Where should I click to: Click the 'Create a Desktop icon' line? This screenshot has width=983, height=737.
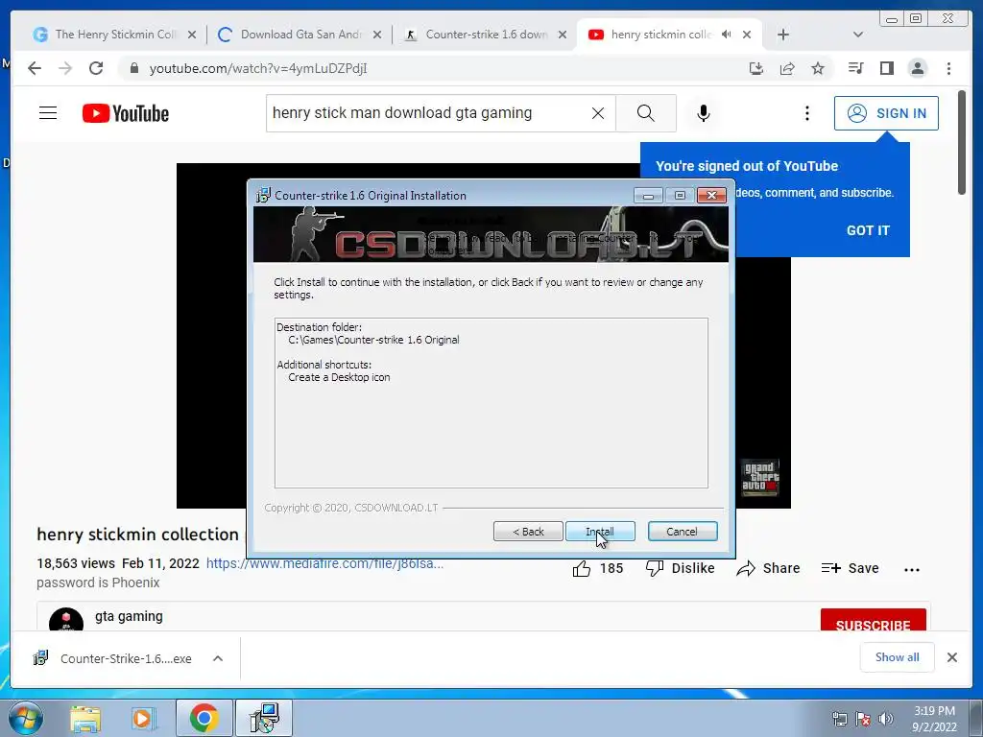coord(339,377)
